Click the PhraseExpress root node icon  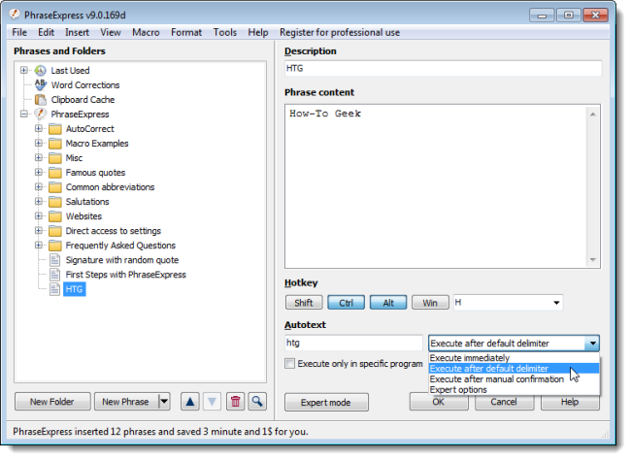tap(40, 115)
